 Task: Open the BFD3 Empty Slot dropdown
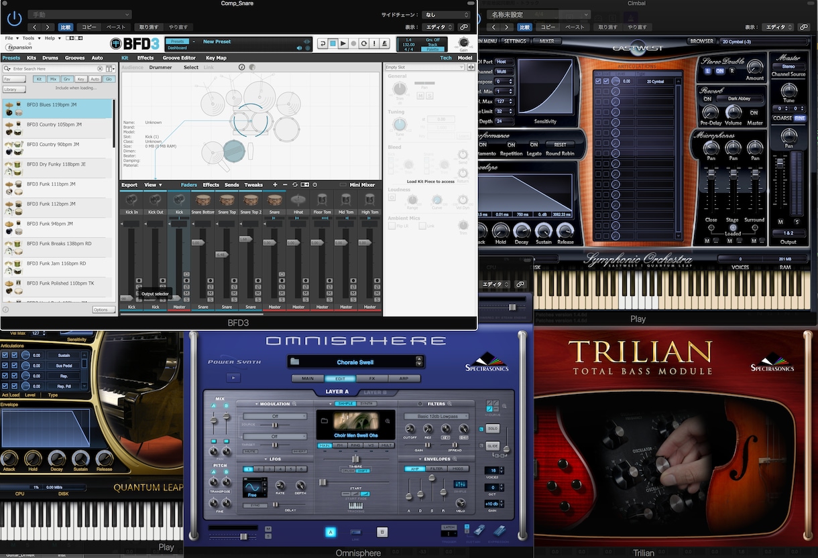coord(424,67)
